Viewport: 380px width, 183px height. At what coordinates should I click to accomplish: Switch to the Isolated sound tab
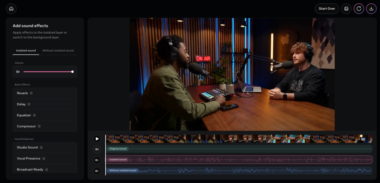pyautogui.click(x=26, y=50)
